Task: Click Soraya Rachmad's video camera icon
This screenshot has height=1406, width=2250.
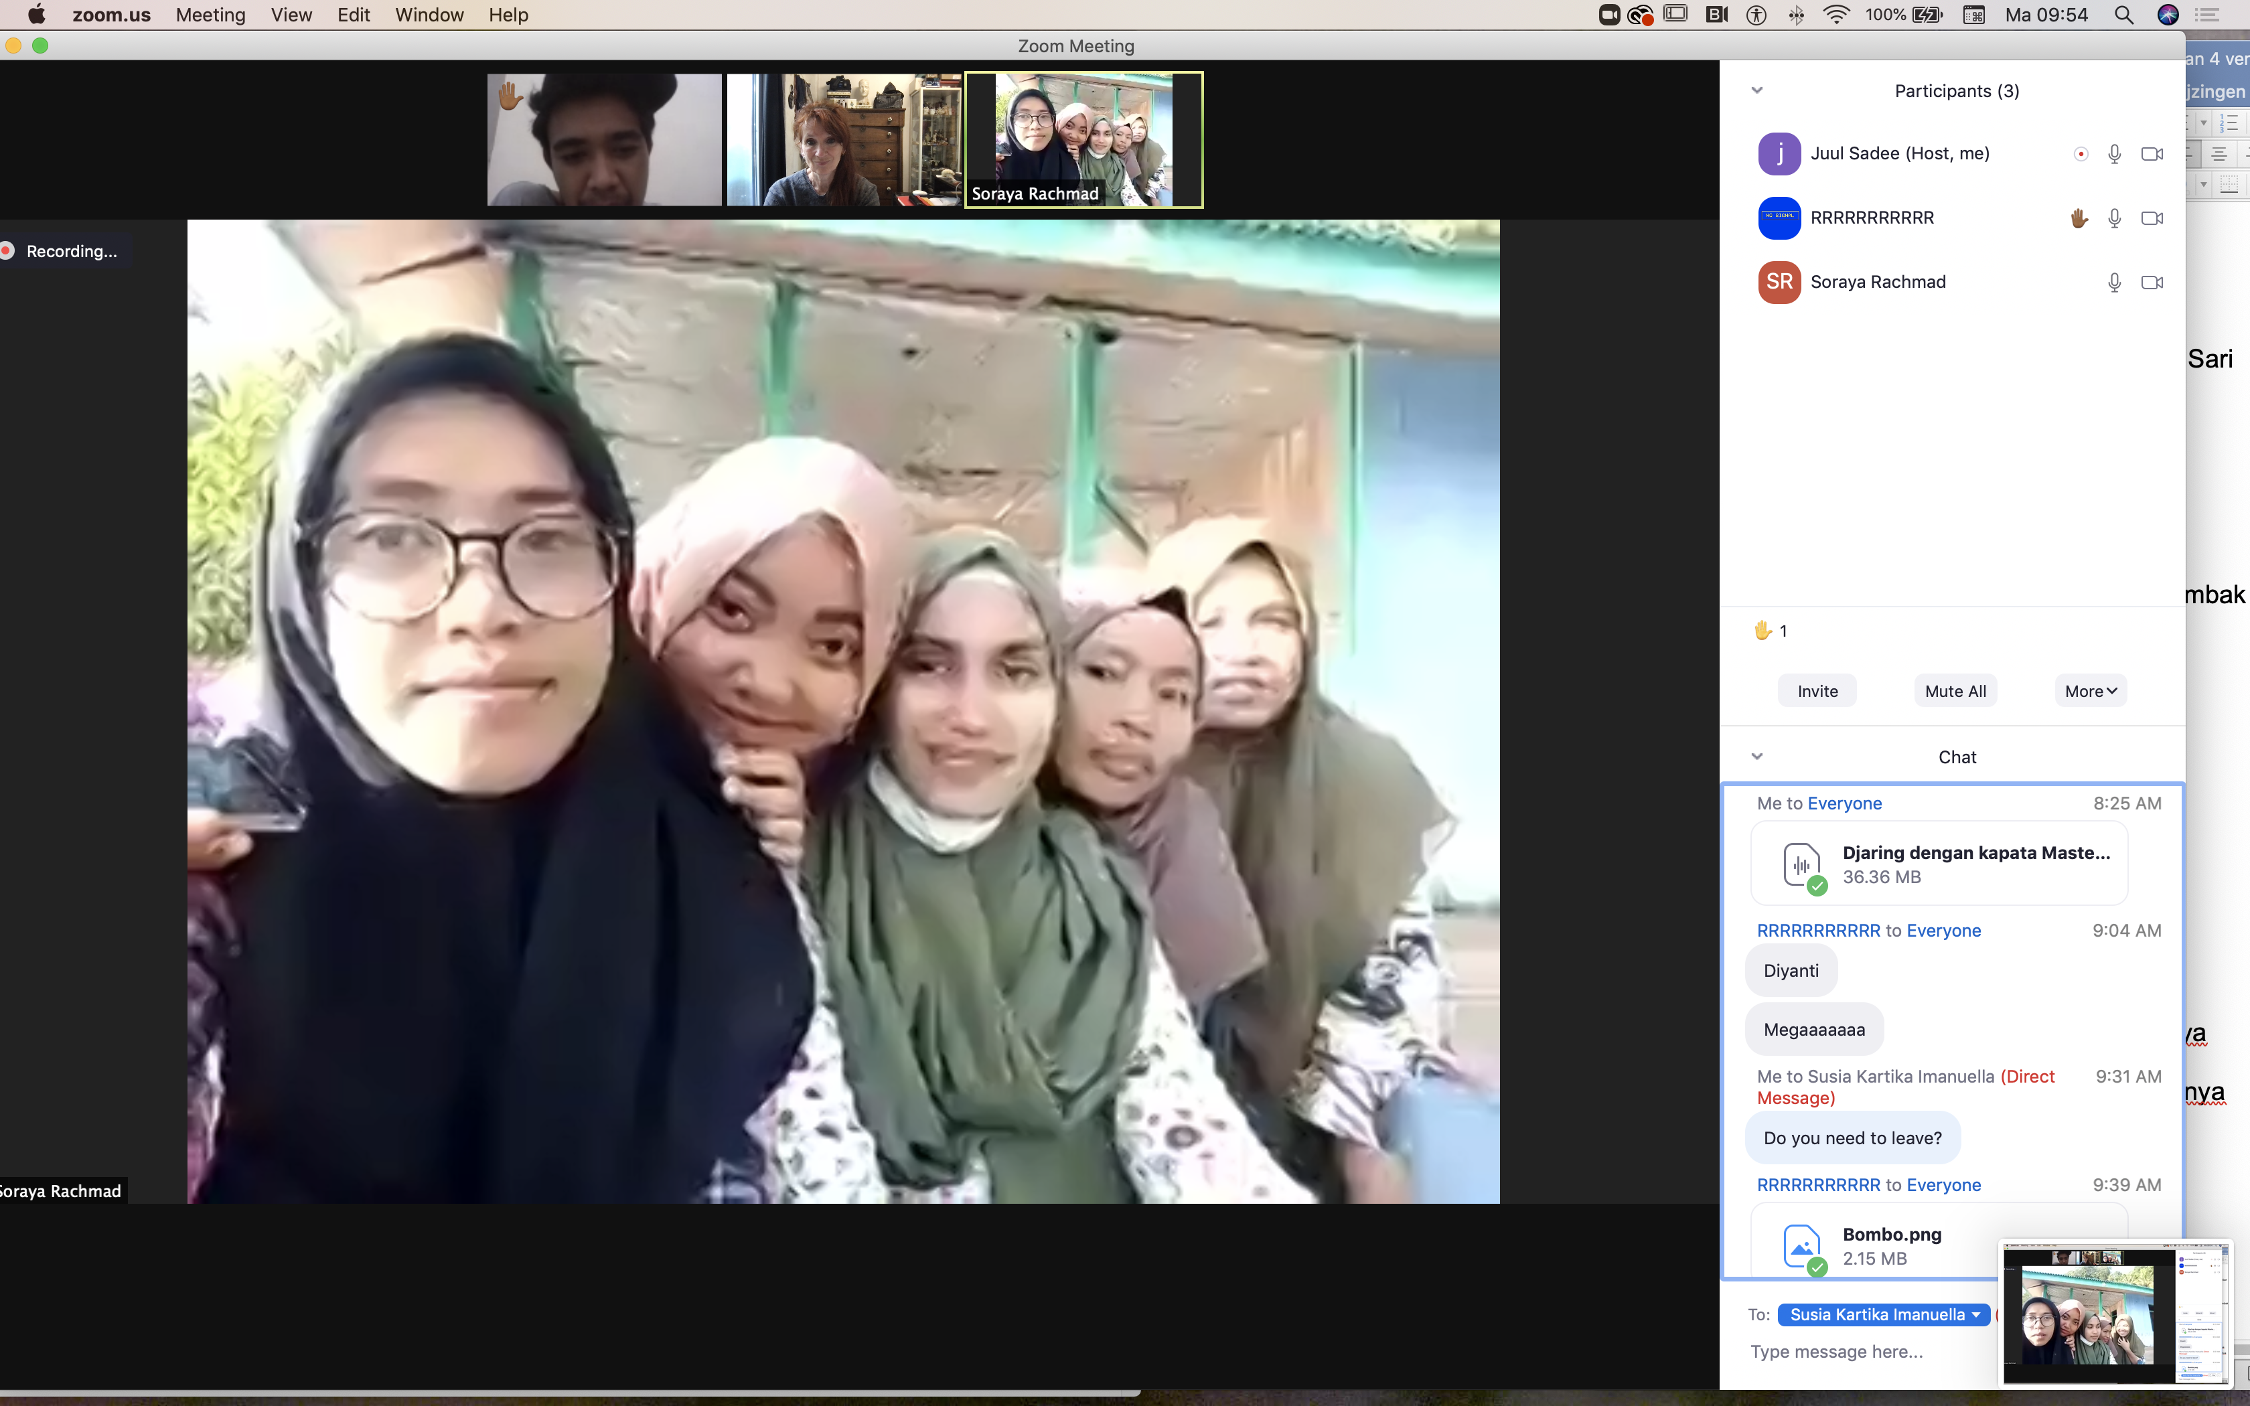Action: [2152, 283]
